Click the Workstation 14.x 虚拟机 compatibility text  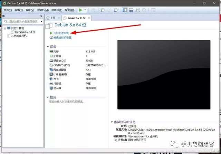[143, 136]
